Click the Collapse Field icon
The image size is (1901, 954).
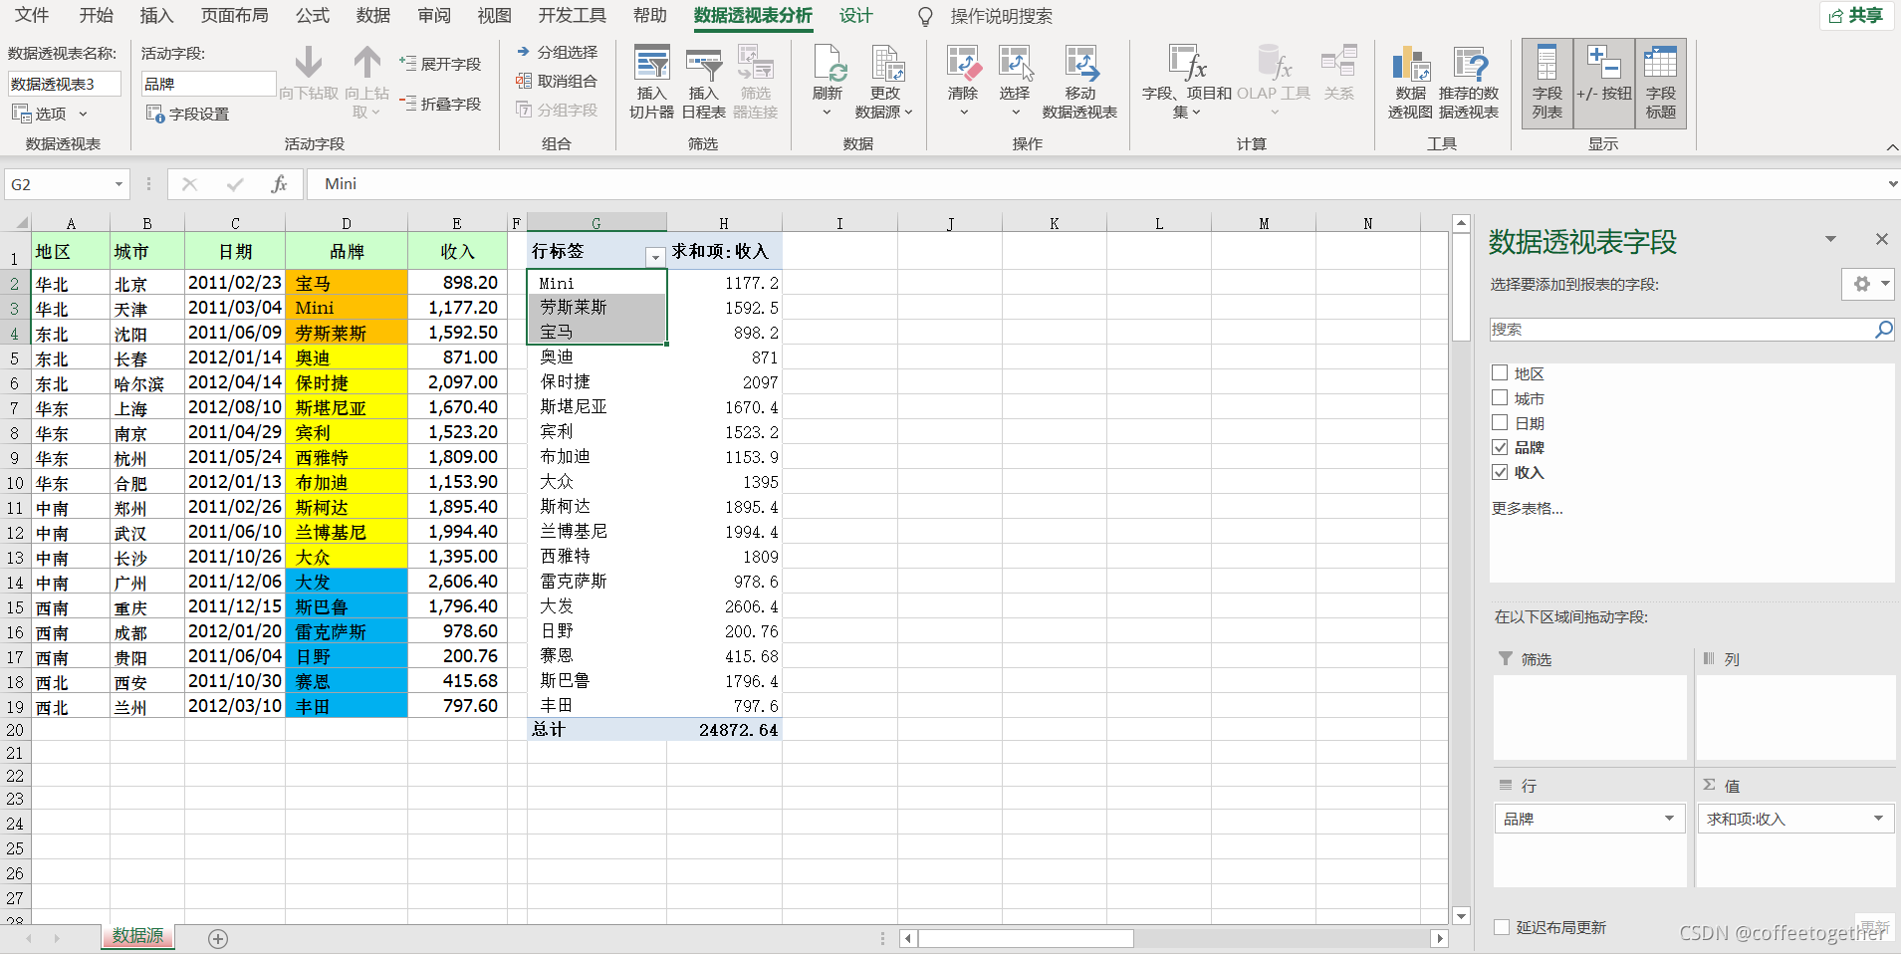point(407,103)
